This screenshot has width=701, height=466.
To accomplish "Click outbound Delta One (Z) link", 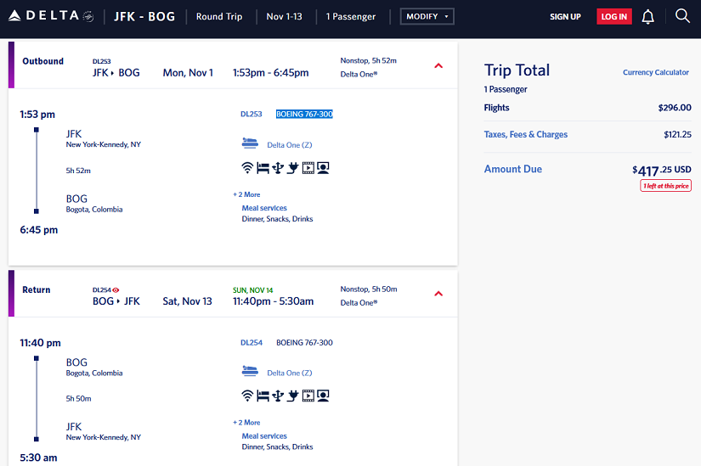I will point(289,145).
